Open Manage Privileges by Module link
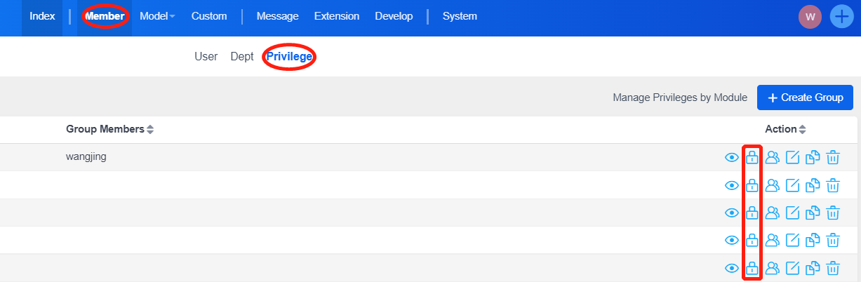861x282 pixels. (680, 98)
